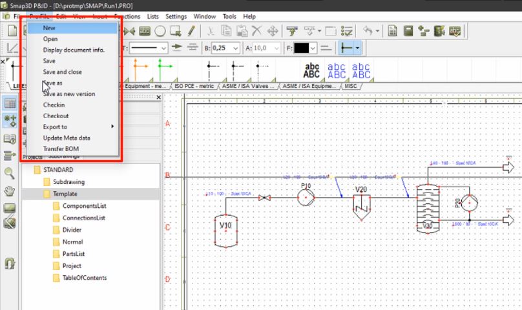
Task: Click the scissors cut icon
Action: point(211,30)
